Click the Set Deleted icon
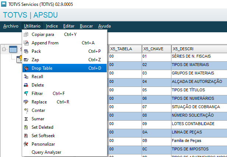This screenshot has height=157, width=227. (x=26, y=127)
